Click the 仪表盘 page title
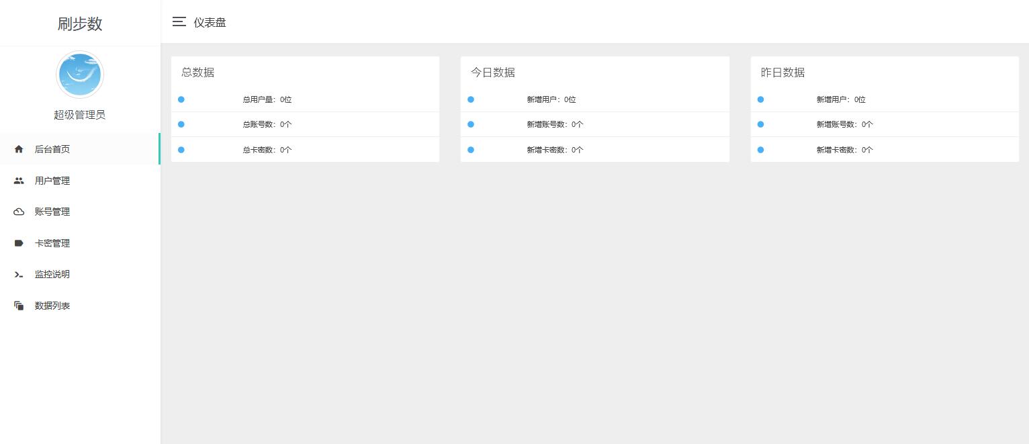 coord(210,22)
